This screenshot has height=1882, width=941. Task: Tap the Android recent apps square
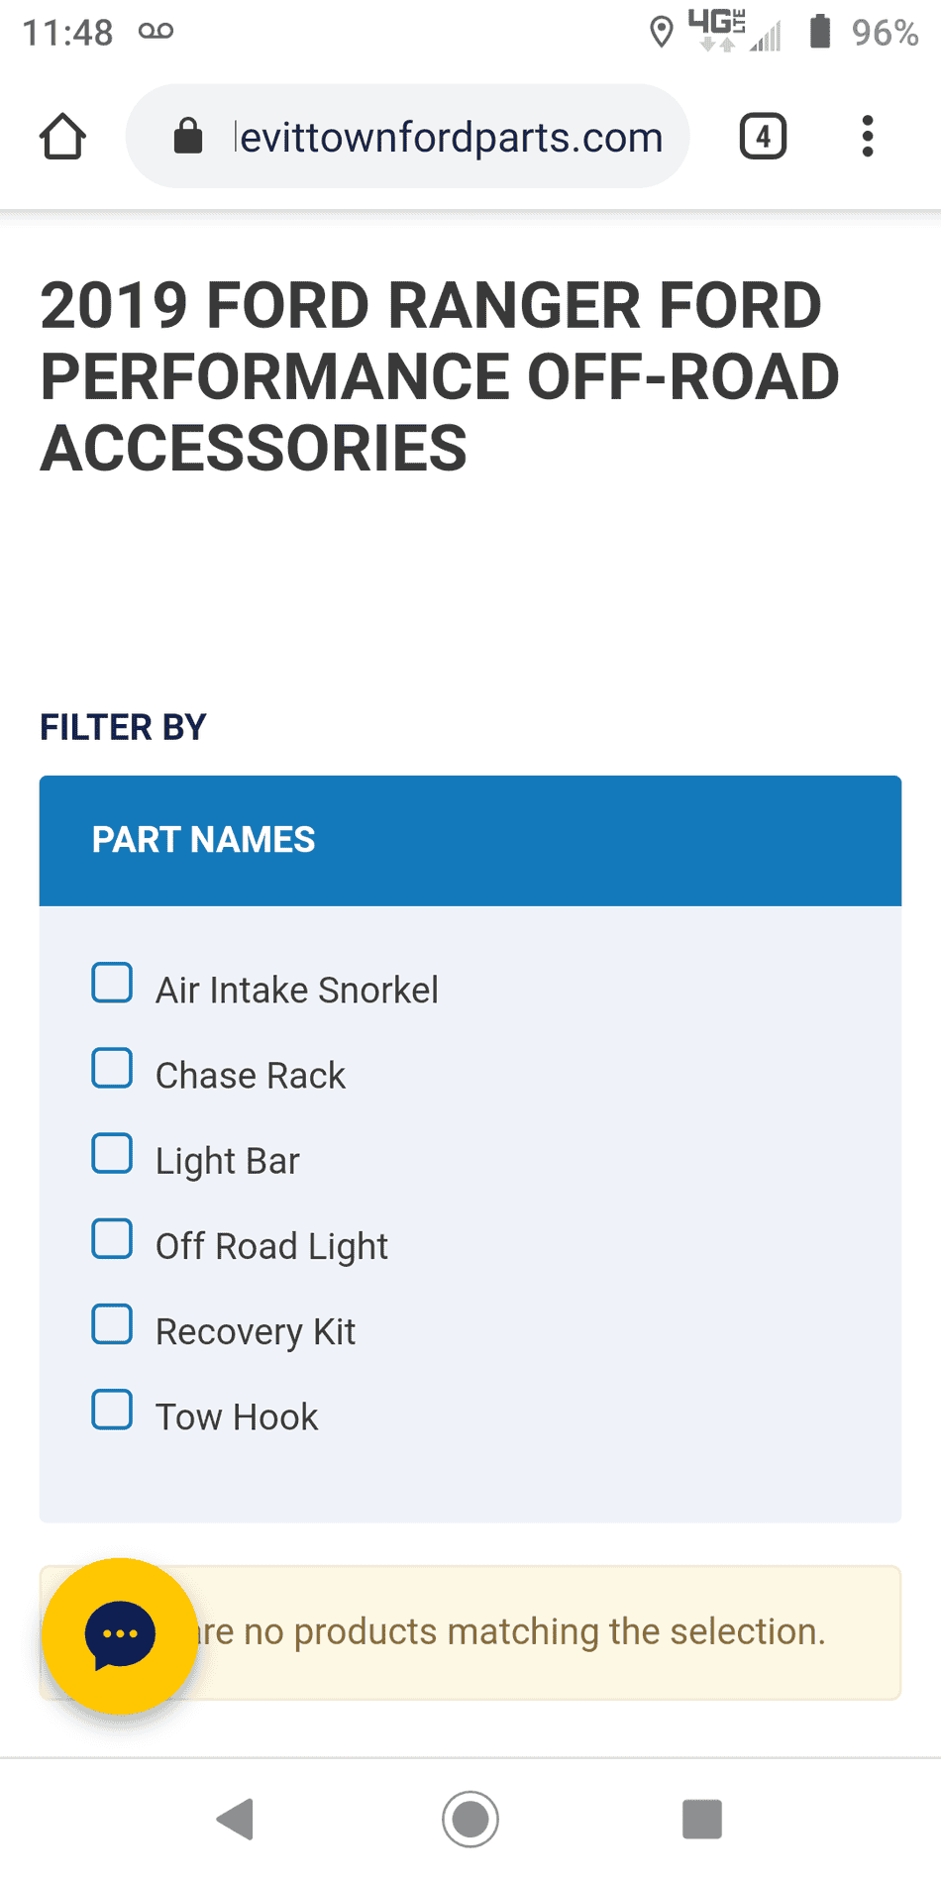702,1819
